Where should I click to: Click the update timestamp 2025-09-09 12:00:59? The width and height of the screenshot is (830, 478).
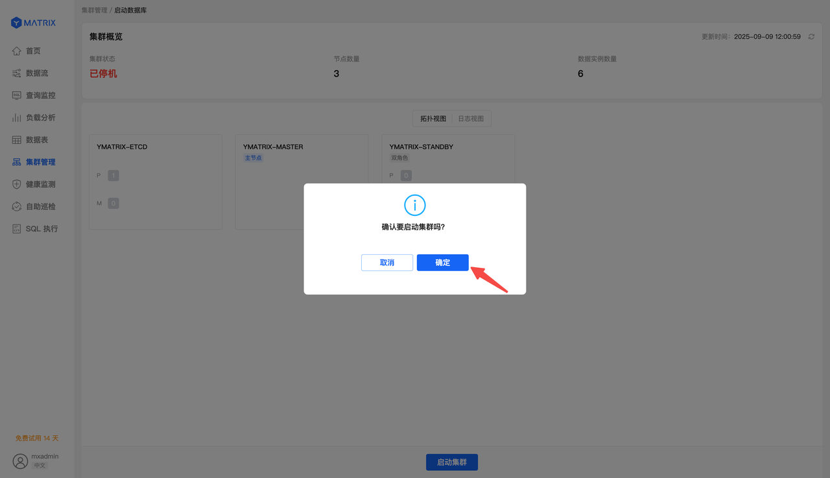click(767, 37)
